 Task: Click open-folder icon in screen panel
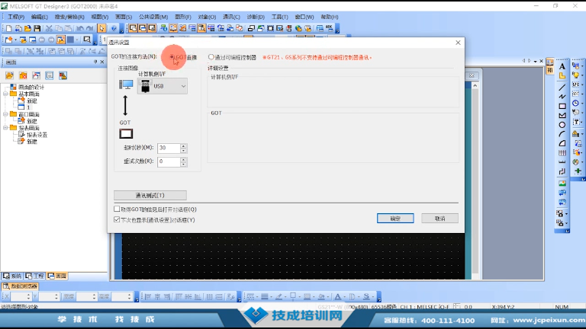coord(9,75)
